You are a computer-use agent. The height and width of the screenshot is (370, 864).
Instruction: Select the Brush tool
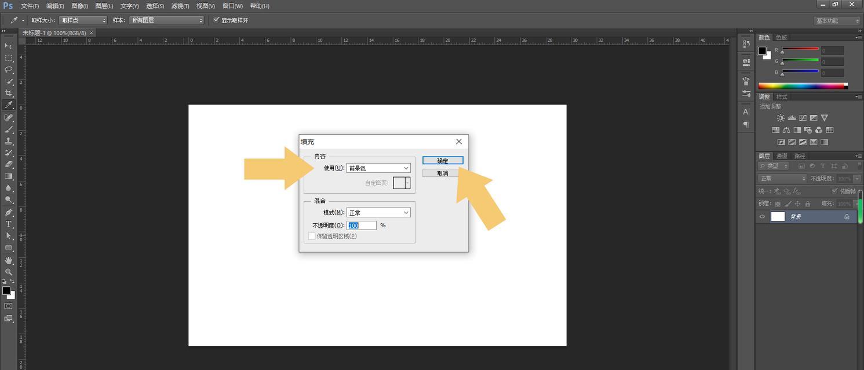coord(9,129)
